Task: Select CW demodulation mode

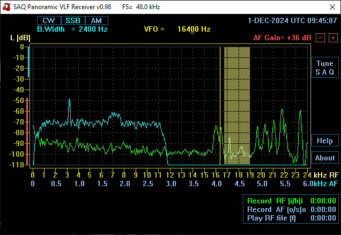Action: pos(48,20)
